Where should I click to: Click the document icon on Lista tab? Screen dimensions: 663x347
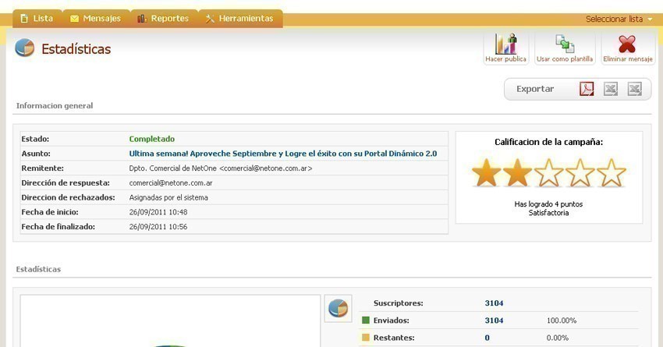24,19
